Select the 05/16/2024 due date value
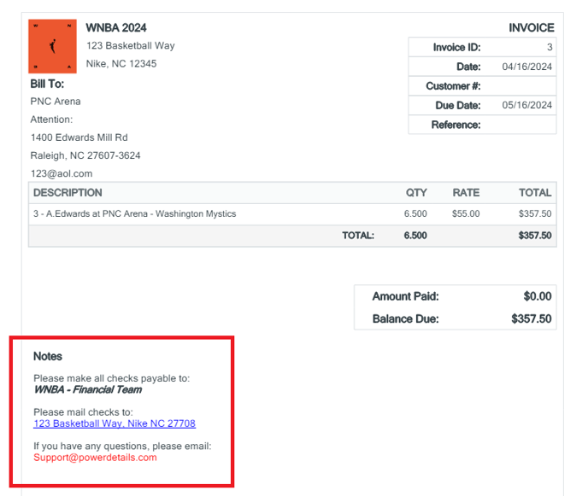588x496 pixels. click(526, 106)
